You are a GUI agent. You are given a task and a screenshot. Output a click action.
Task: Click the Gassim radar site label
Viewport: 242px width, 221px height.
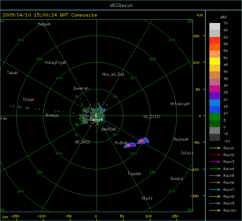click(96, 119)
